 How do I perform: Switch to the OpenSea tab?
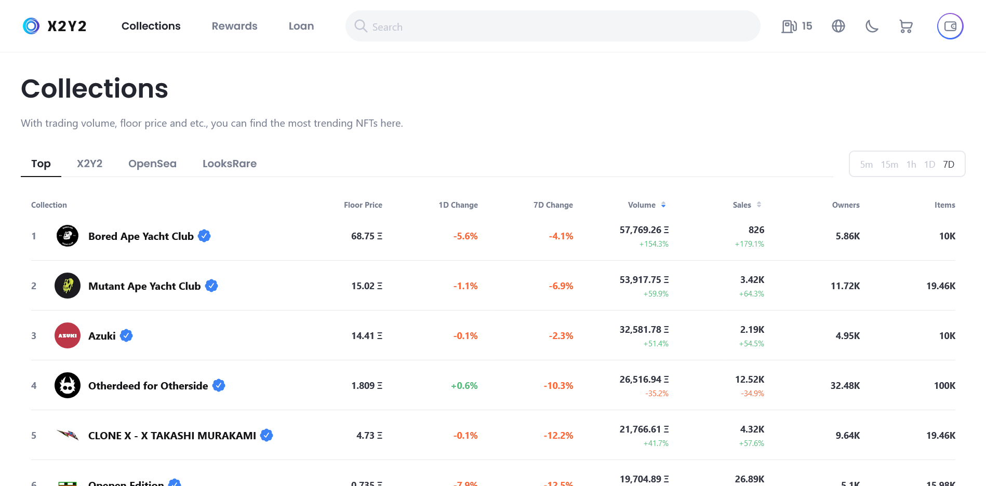coord(152,164)
